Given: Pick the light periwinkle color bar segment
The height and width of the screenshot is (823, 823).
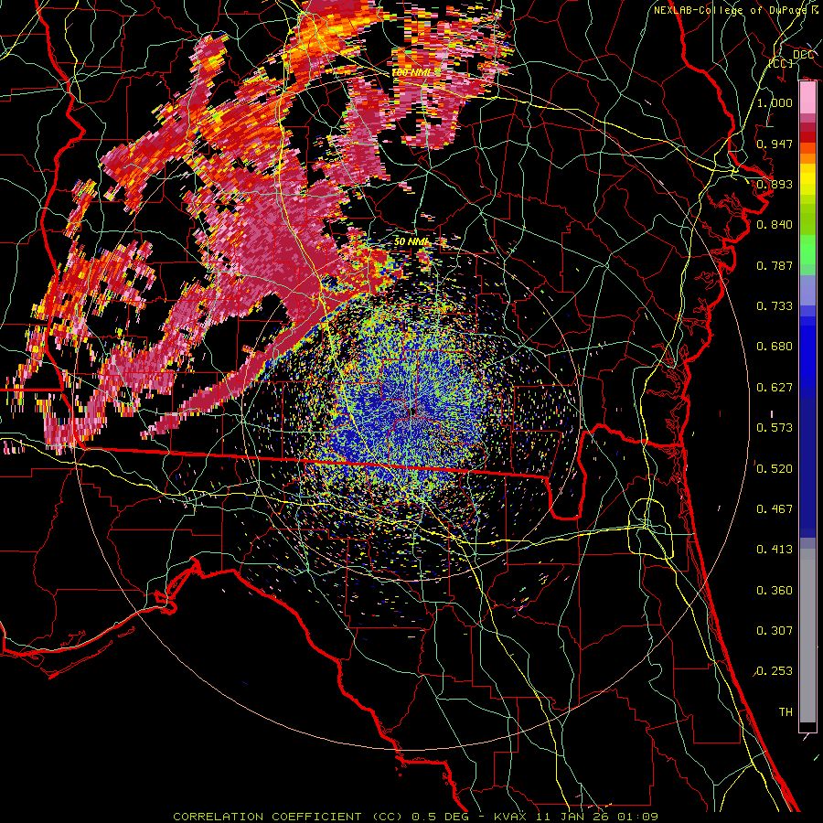Looking at the screenshot, I should [807, 290].
